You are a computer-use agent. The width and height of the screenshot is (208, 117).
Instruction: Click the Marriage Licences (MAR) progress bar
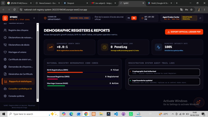click(x=83, y=86)
